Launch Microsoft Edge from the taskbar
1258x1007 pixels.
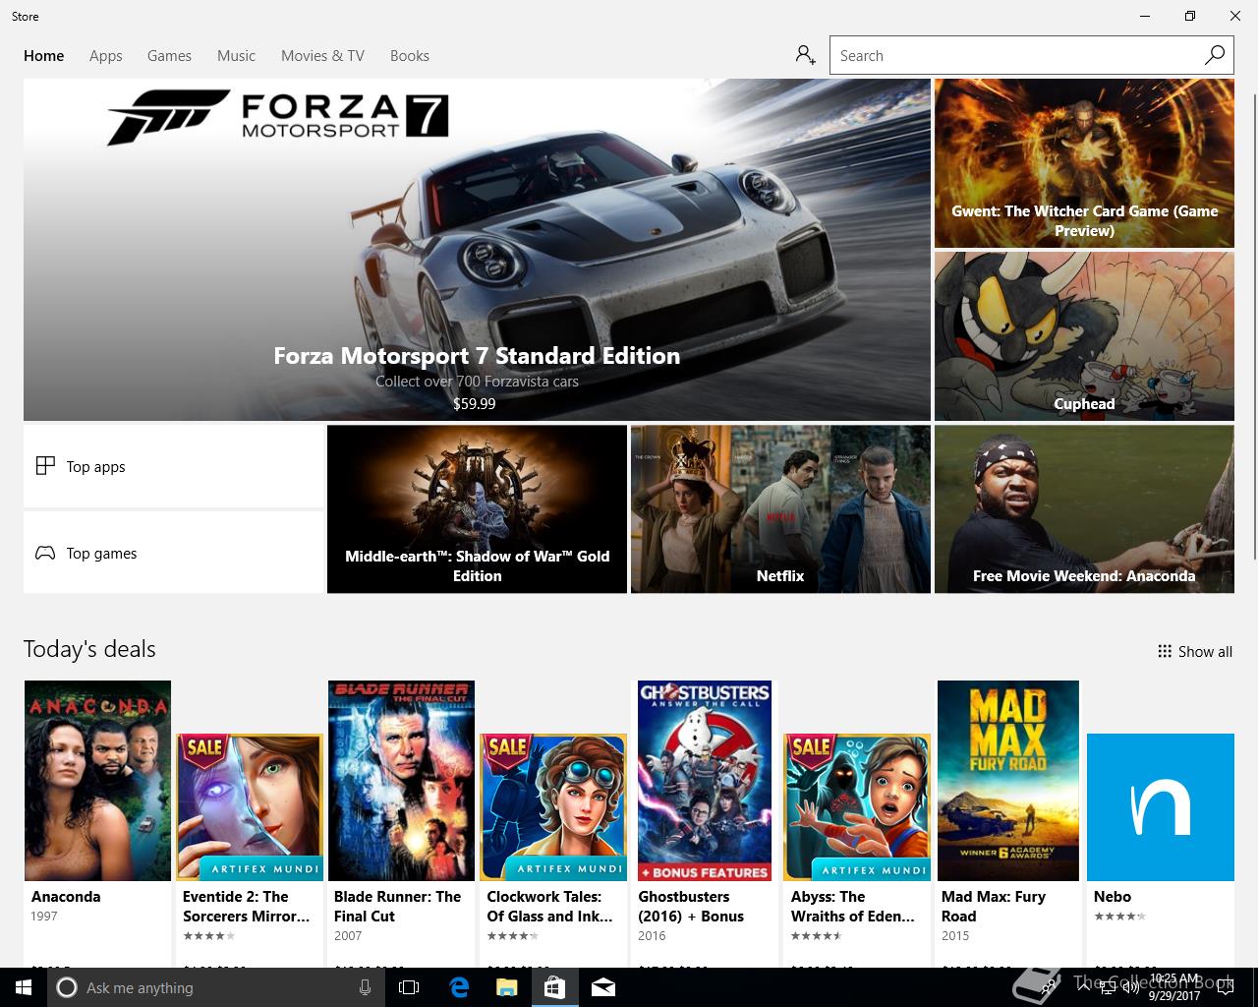pos(459,987)
